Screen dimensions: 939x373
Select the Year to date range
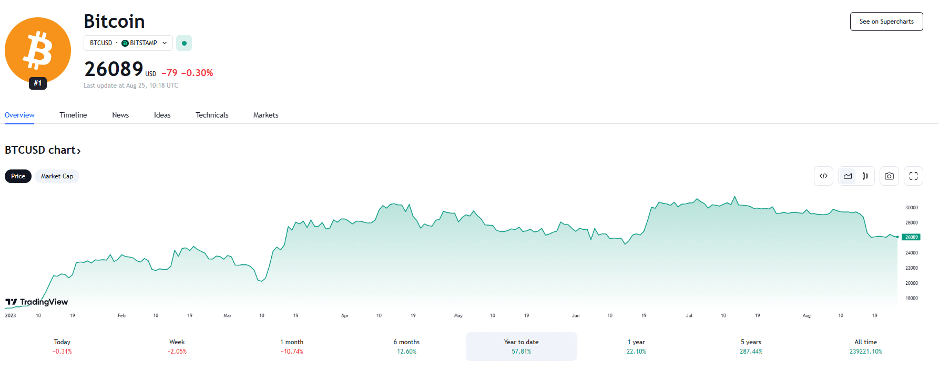(522, 346)
